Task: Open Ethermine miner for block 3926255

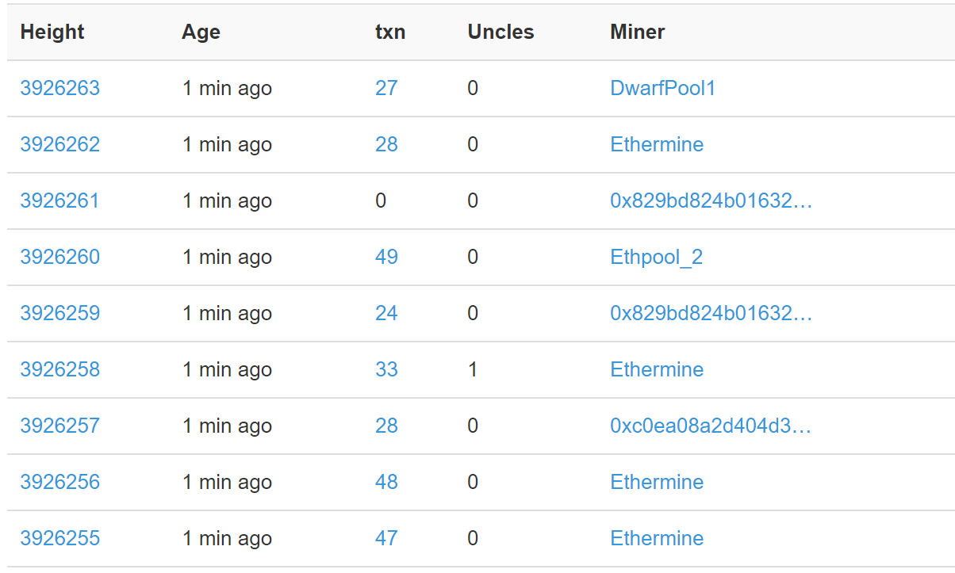Action: pyautogui.click(x=657, y=538)
